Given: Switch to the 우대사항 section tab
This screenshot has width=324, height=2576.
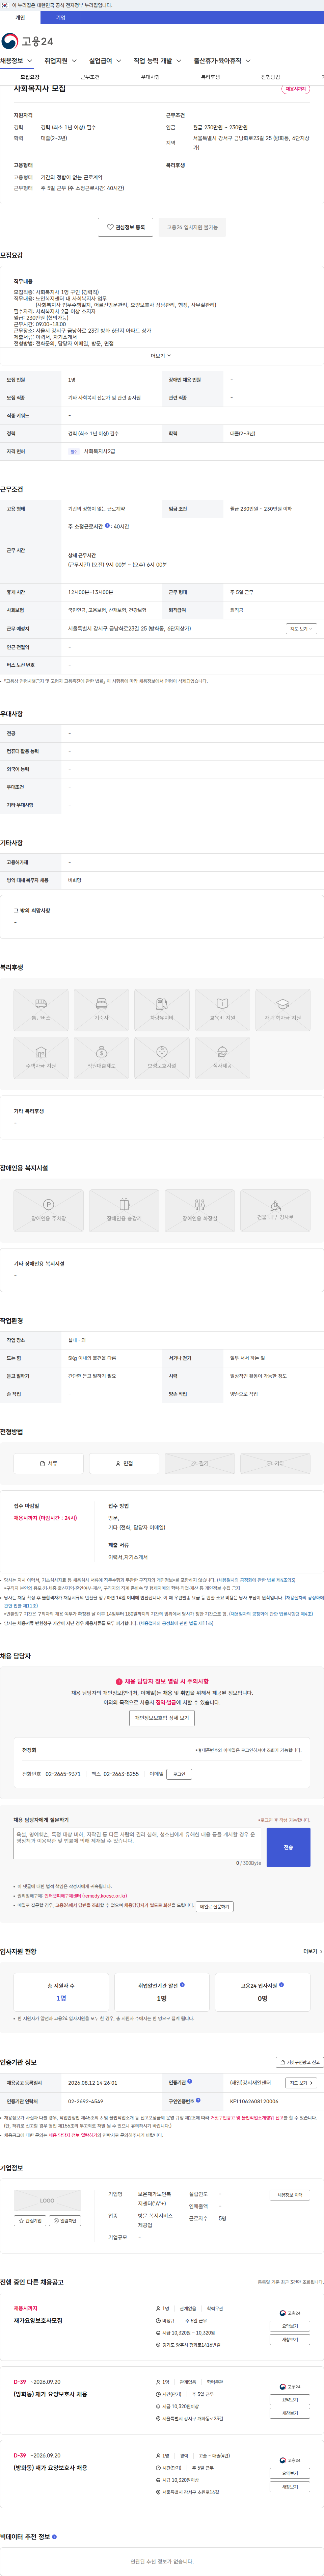Looking at the screenshot, I should tap(150, 77).
